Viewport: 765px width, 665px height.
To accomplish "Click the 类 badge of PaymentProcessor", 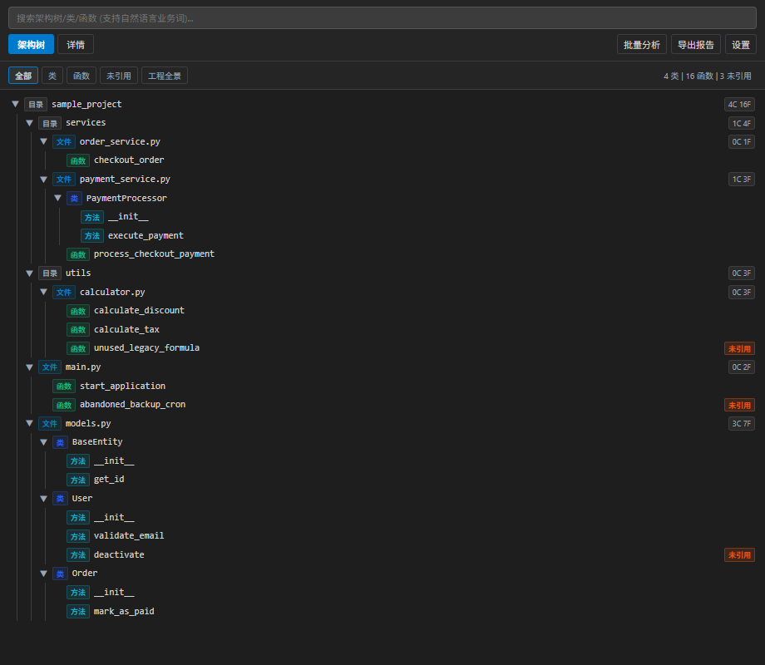I will point(74,198).
